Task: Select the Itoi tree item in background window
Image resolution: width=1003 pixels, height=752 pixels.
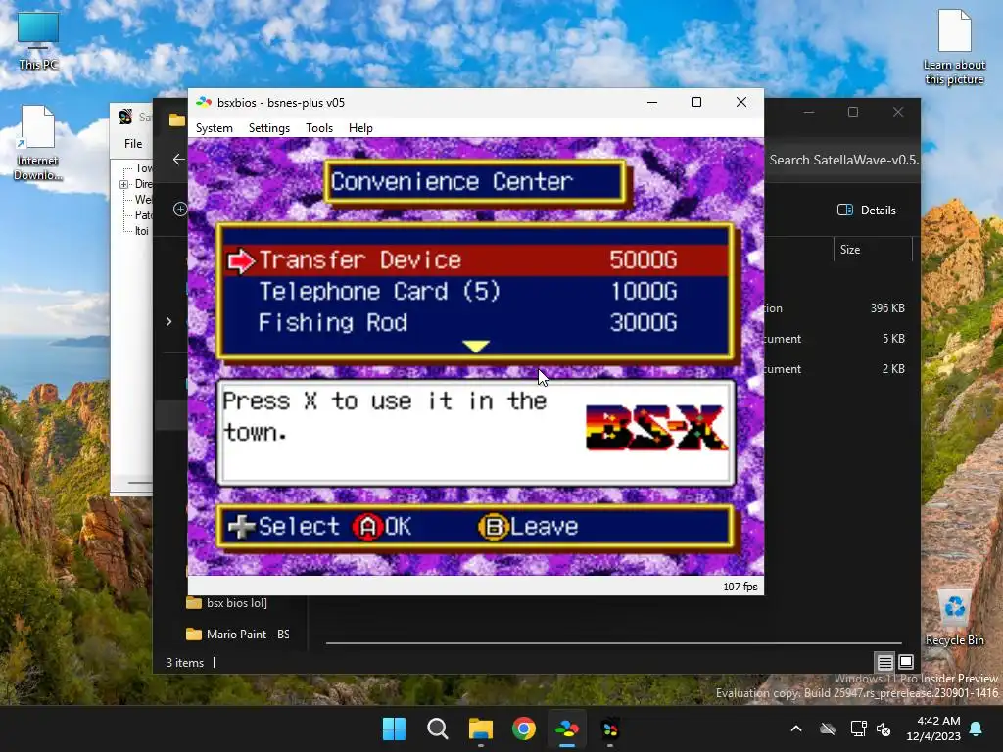Action: pos(142,231)
